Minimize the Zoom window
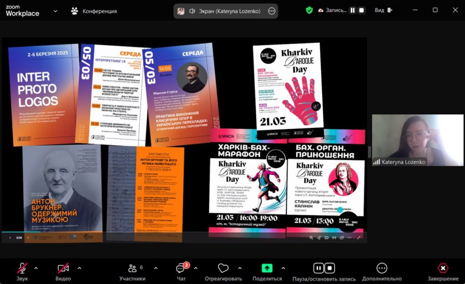The height and width of the screenshot is (284, 465). tap(415, 10)
